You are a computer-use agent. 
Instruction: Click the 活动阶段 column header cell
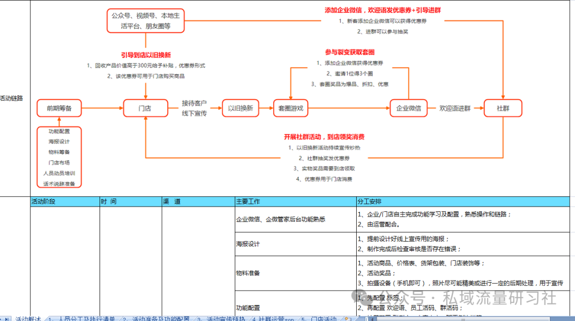click(x=65, y=201)
